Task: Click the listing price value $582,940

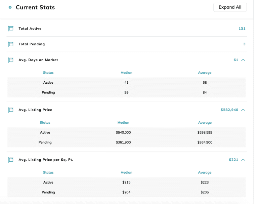Action: tap(230, 110)
